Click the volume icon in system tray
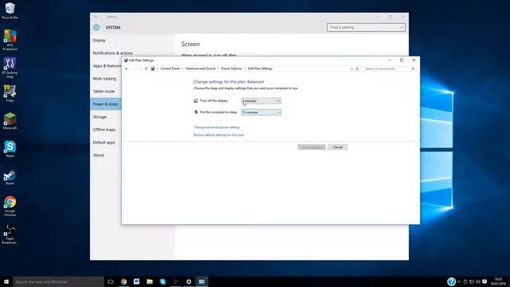Image resolution: width=510 pixels, height=287 pixels. pos(478,281)
